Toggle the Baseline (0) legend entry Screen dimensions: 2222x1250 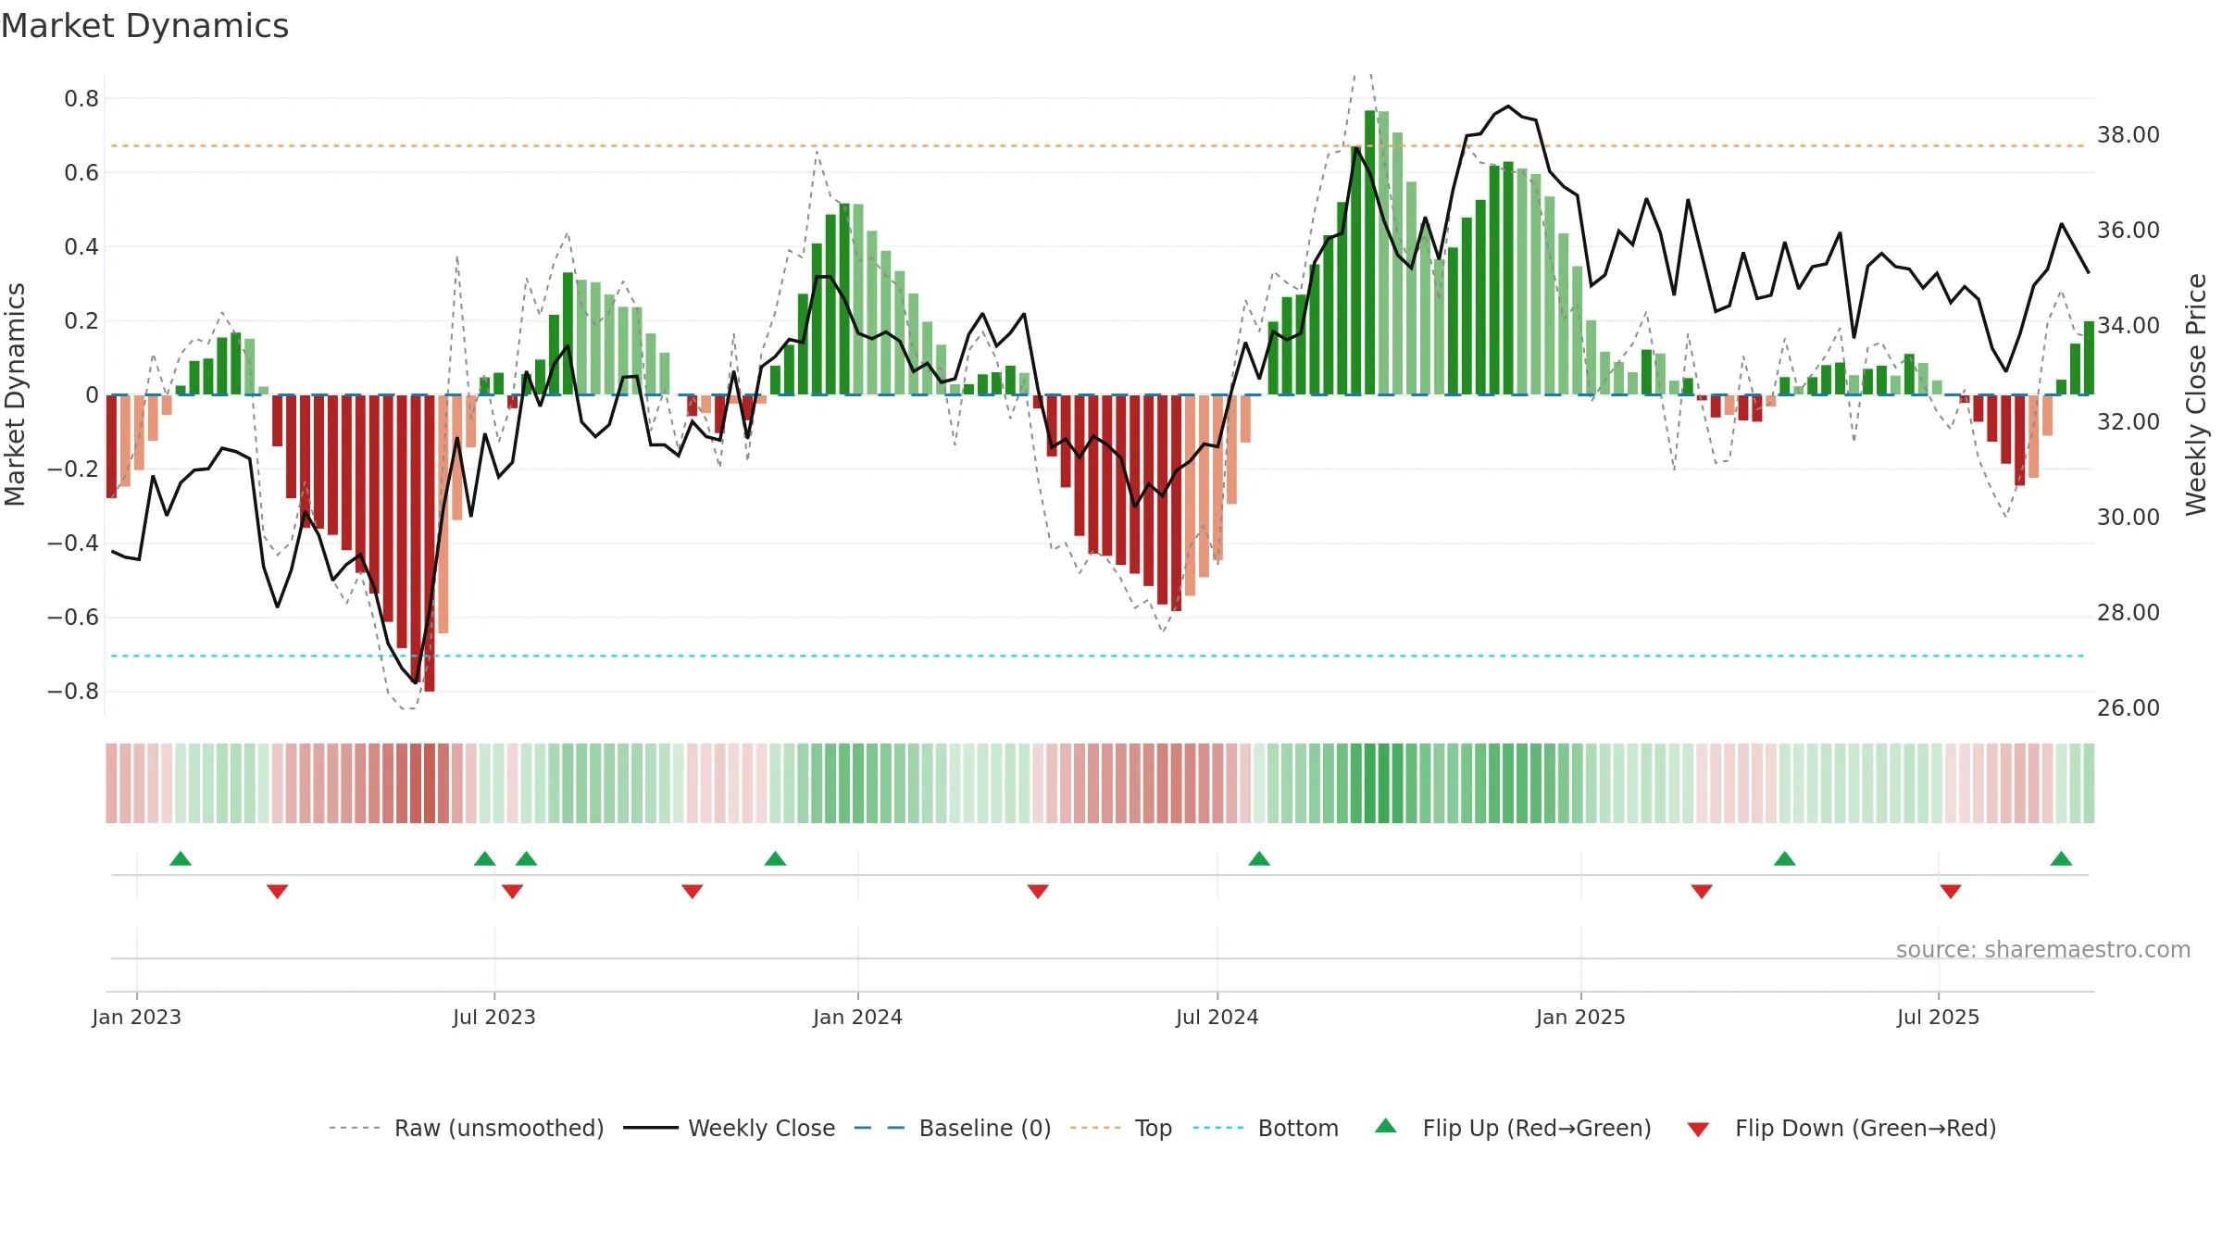[x=953, y=1128]
